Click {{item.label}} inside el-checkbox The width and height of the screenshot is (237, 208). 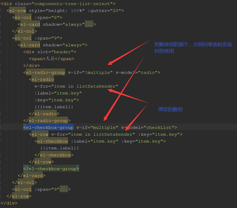click(60, 148)
